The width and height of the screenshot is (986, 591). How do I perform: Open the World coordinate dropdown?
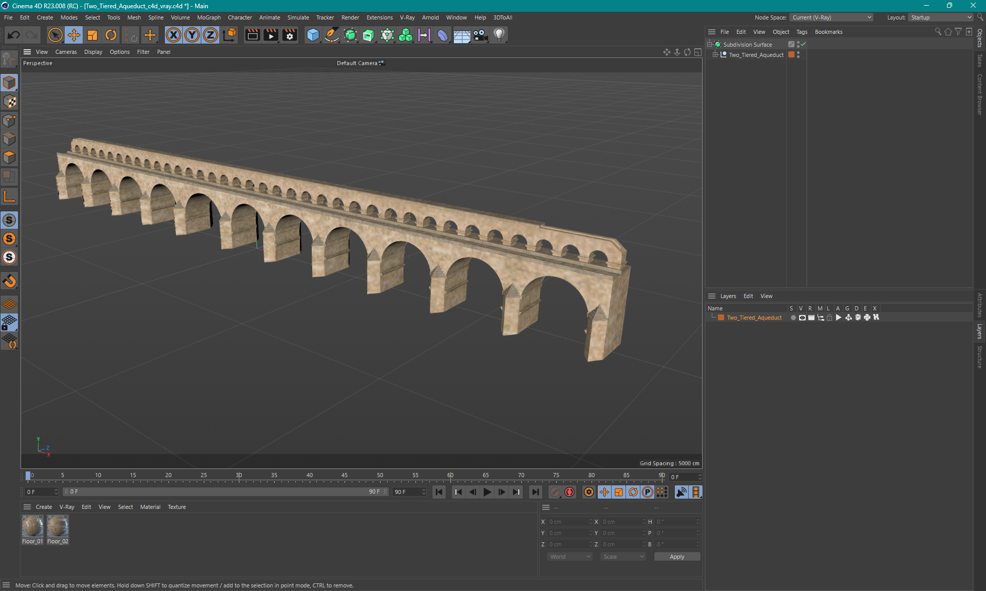[570, 557]
